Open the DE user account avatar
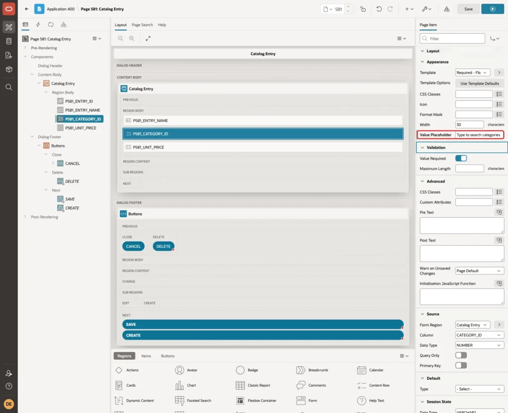 pos(9,404)
